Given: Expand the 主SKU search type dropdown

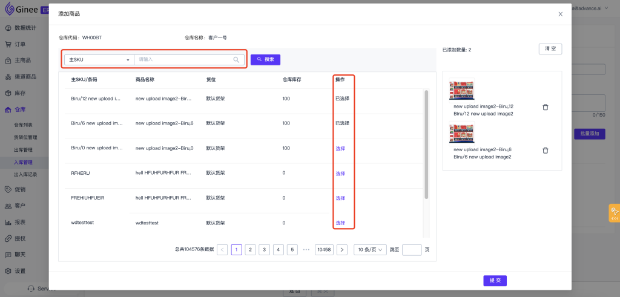Looking at the screenshot, I should click(99, 60).
